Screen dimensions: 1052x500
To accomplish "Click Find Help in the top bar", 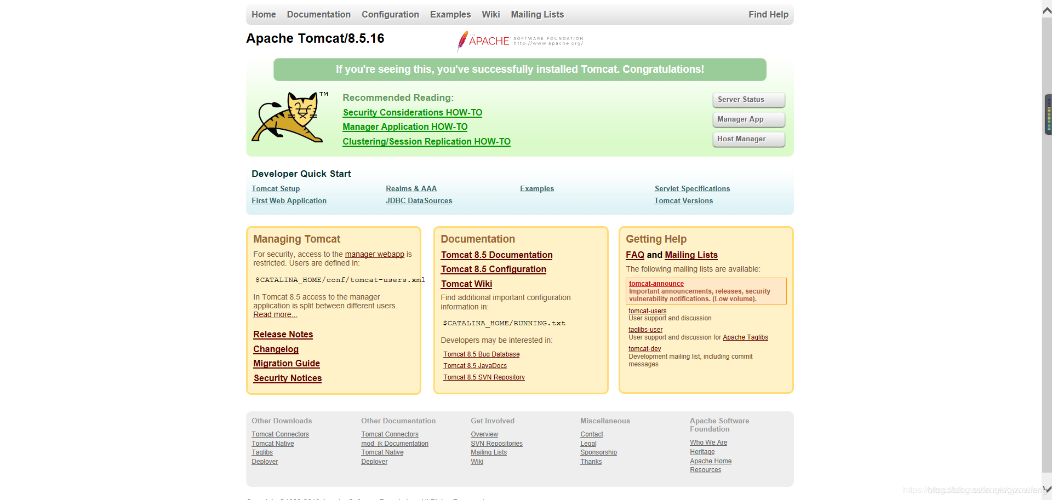I will pos(768,15).
